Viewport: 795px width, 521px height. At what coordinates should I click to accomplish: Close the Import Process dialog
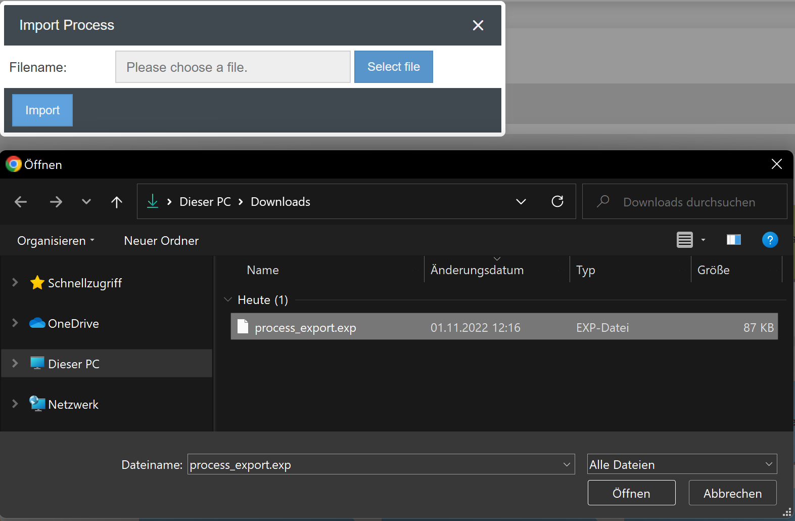click(x=478, y=25)
